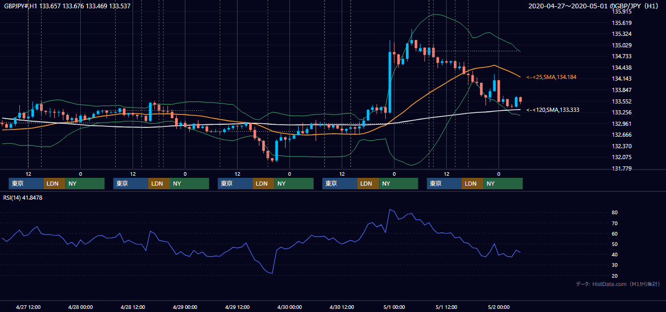The width and height of the screenshot is (666, 312).
Task: Click price axis value 133.552
Action: click(x=622, y=101)
